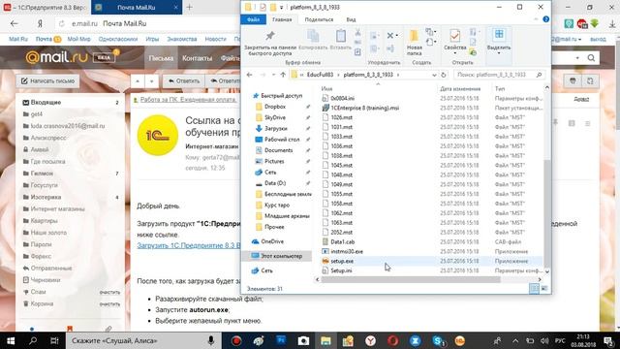Open taskbar search magnifier
Image resolution: width=620 pixels, height=349 pixels.
click(x=33, y=340)
